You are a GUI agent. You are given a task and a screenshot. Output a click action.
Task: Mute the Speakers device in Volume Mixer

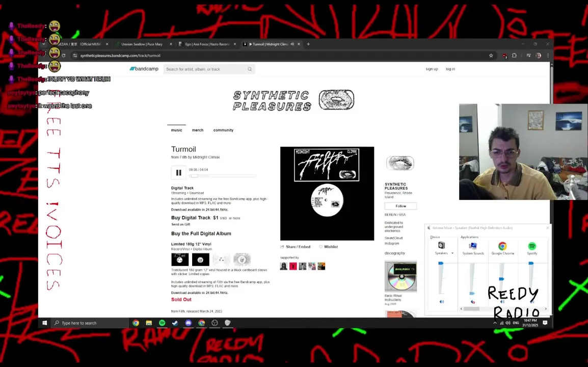click(441, 302)
